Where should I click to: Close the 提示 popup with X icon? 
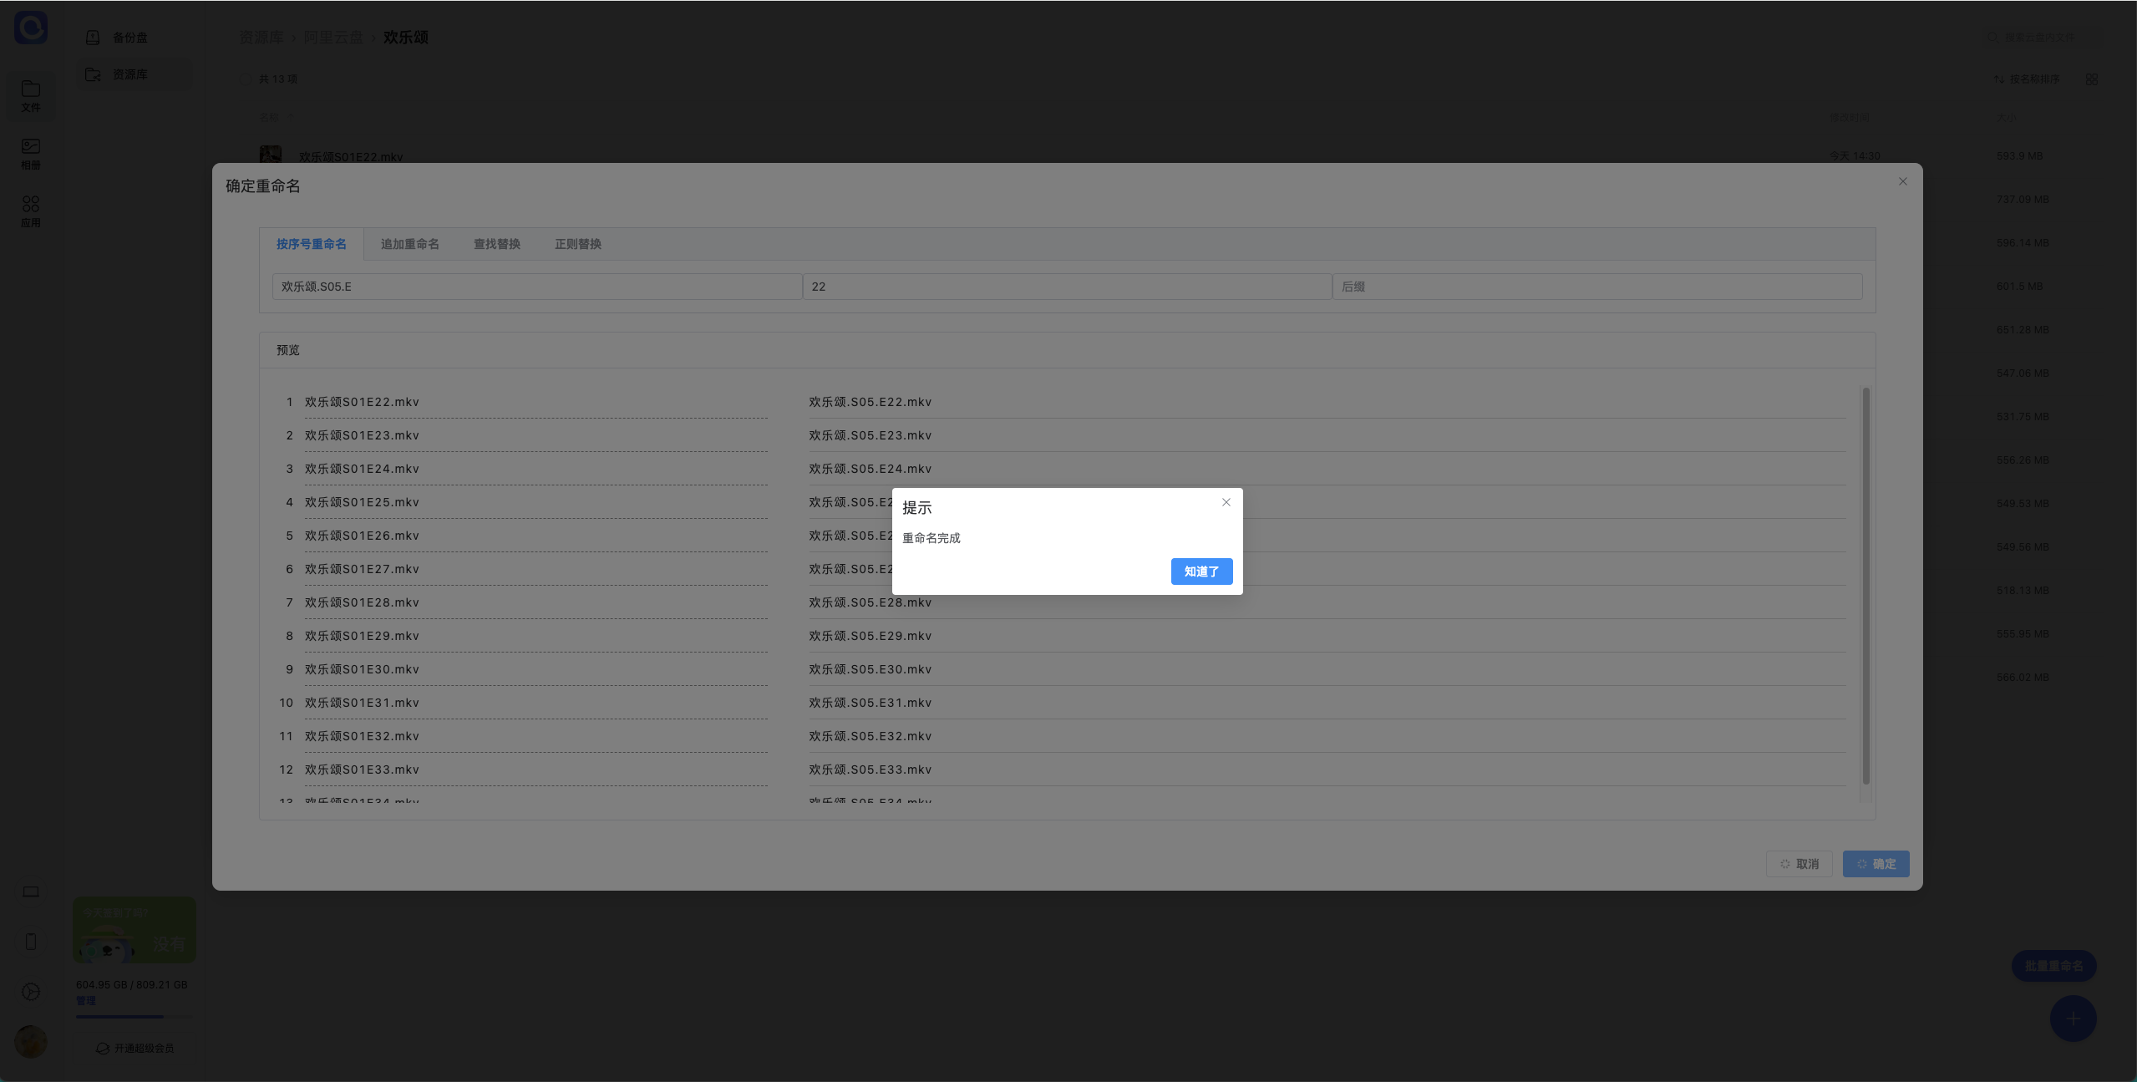[x=1226, y=502]
